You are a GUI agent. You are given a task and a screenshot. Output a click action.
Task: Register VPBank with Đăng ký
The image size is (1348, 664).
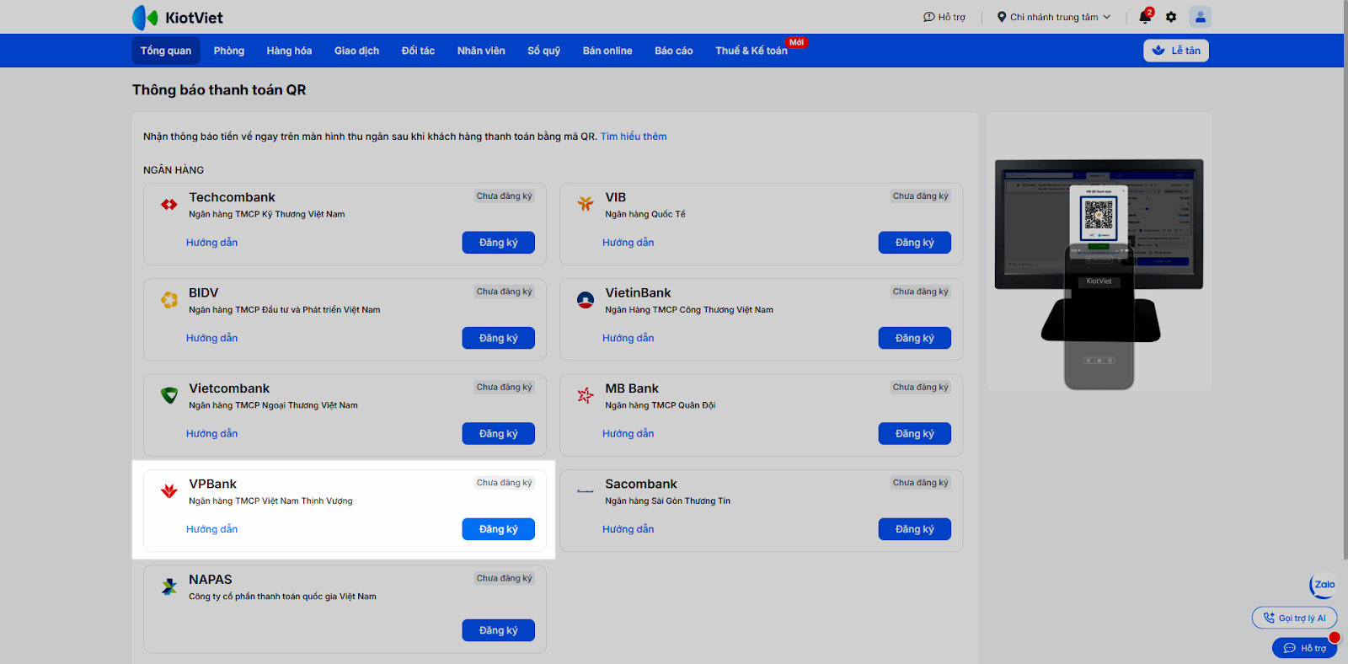499,529
